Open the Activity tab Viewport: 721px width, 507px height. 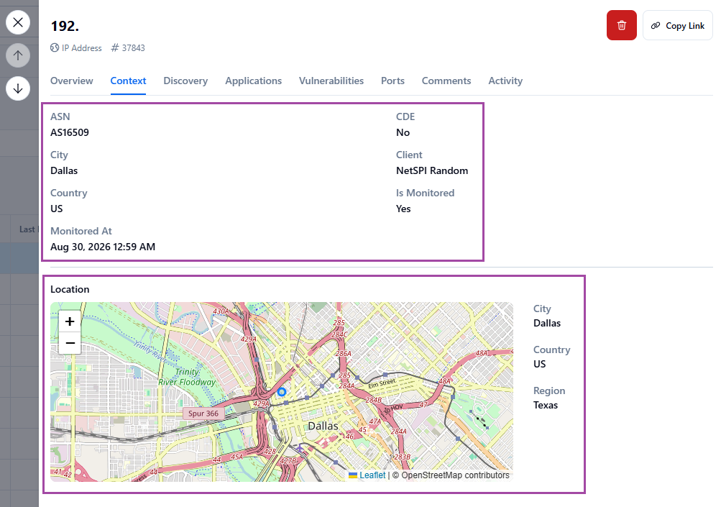pos(505,81)
